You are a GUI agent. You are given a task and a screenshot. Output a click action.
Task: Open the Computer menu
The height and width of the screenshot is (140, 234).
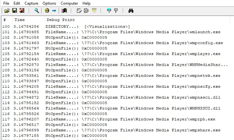click(x=69, y=3)
